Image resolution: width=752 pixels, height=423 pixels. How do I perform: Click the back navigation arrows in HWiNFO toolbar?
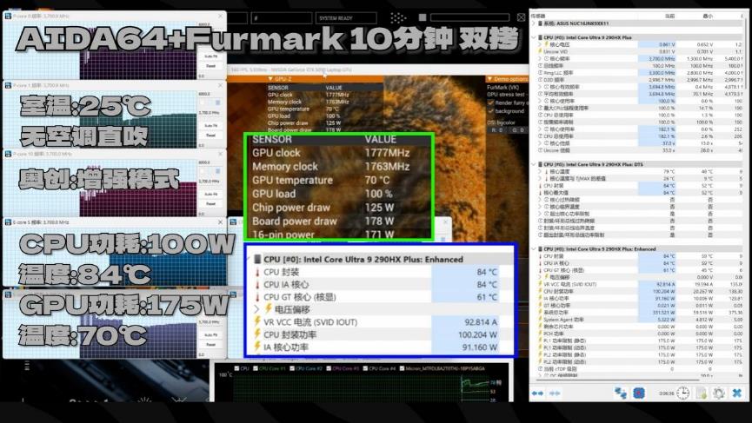537,393
